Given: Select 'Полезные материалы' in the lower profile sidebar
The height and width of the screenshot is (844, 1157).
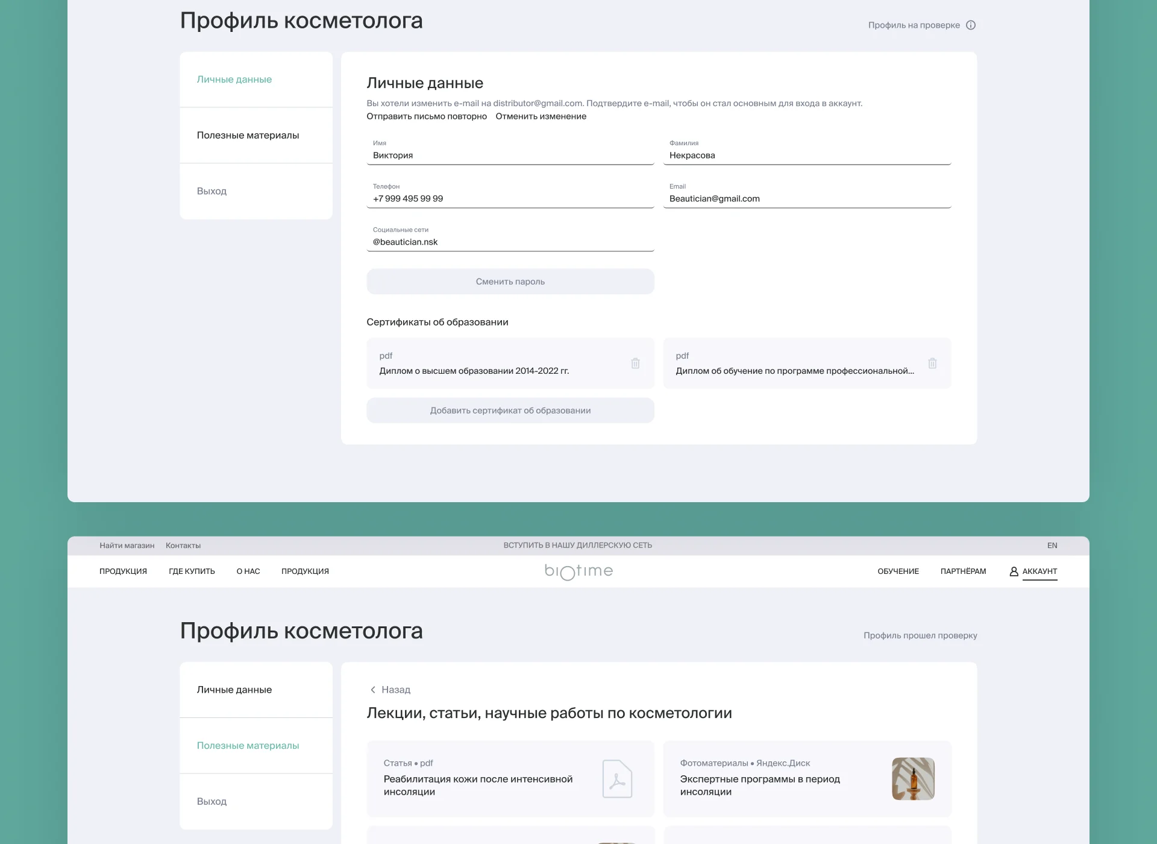Looking at the screenshot, I should [256, 746].
